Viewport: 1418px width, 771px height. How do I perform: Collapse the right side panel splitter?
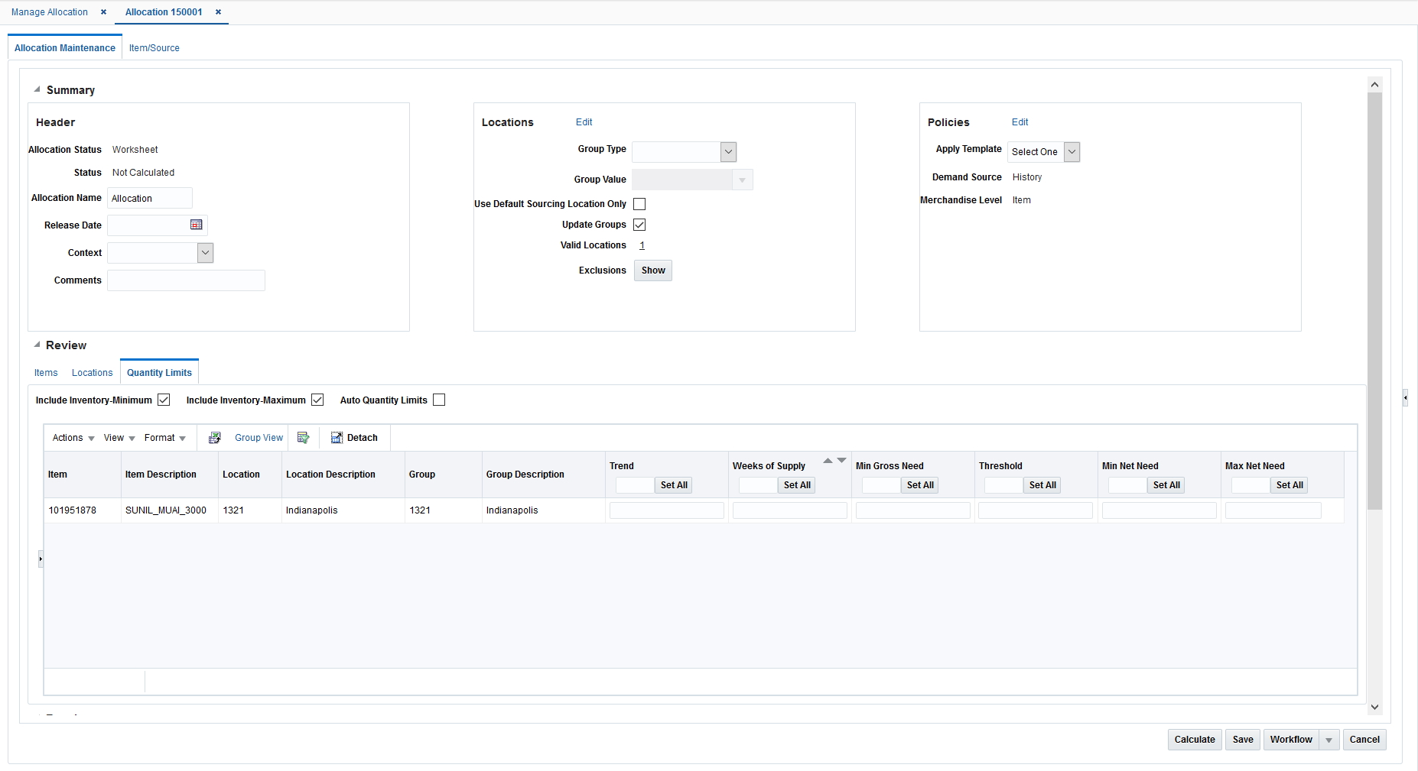point(1405,397)
